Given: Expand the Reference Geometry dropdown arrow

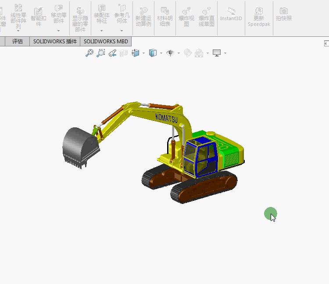Looking at the screenshot, I should click(122, 31).
